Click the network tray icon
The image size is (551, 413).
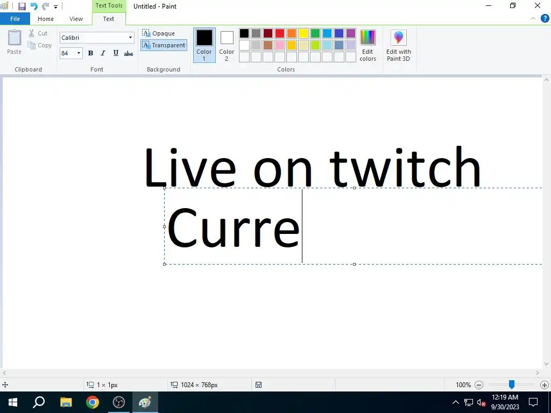(469, 402)
